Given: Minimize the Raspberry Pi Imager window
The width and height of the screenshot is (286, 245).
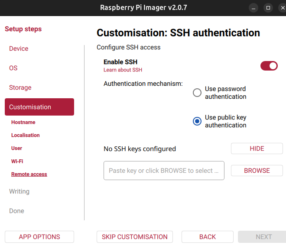Looking at the screenshot, I should click(x=253, y=8).
